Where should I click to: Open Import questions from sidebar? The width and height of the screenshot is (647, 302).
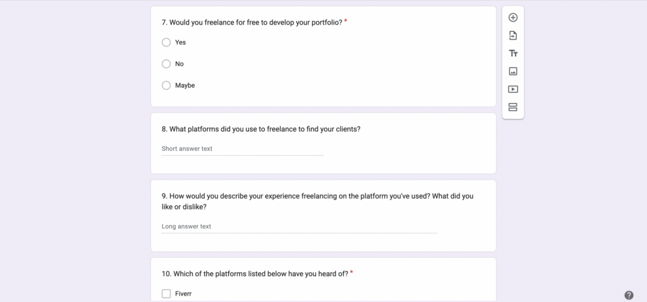tap(513, 35)
